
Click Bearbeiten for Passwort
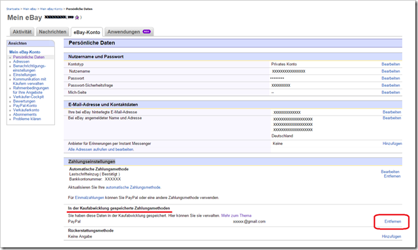391,78
